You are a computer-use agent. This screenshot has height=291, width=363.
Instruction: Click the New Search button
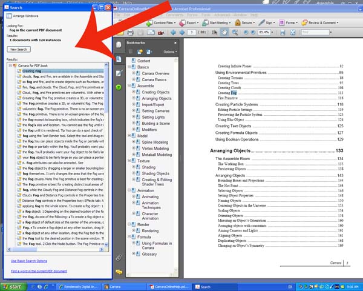click(19, 50)
